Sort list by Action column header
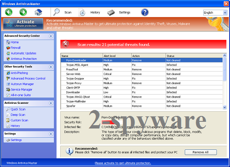This screenshot has height=167, width=230. pyautogui.click(x=148, y=56)
